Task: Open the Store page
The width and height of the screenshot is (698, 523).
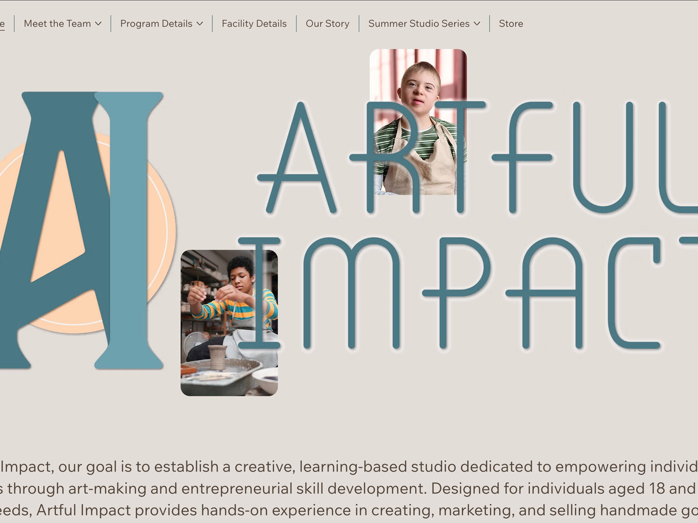Action: click(511, 23)
